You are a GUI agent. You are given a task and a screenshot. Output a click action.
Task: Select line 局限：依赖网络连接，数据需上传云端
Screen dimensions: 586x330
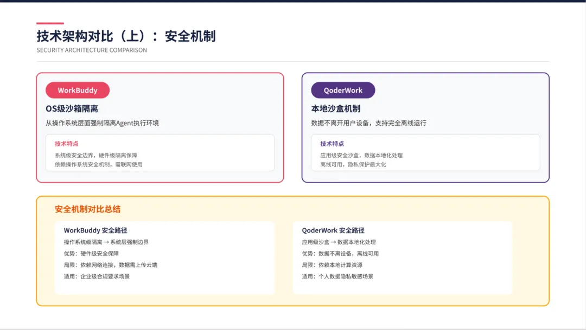(110, 265)
